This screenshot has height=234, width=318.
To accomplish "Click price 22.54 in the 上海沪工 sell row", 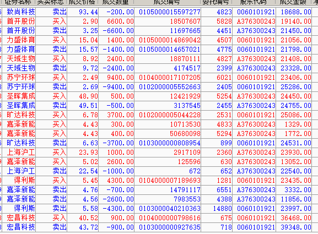I will click(x=88, y=171).
